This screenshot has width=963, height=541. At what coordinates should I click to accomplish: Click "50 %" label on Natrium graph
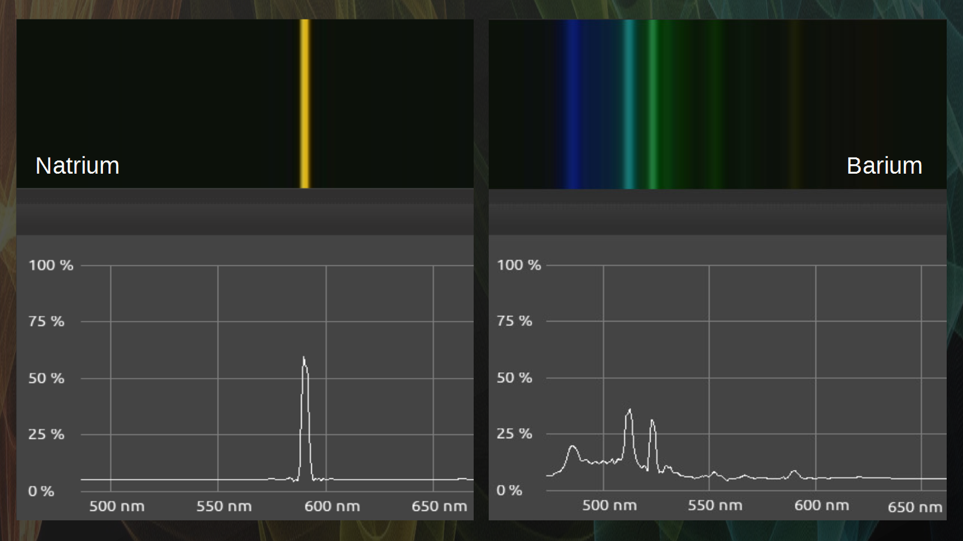(x=46, y=378)
